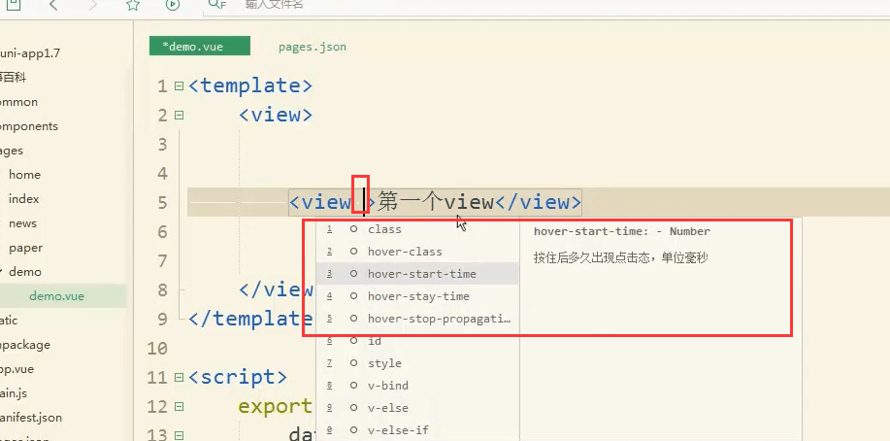This screenshot has height=441, width=890.
Task: Click the save icon in the toolbar
Action: [14, 5]
